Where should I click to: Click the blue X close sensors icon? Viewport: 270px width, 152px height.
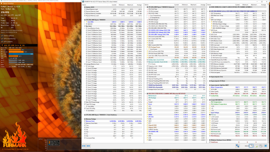[266, 146]
